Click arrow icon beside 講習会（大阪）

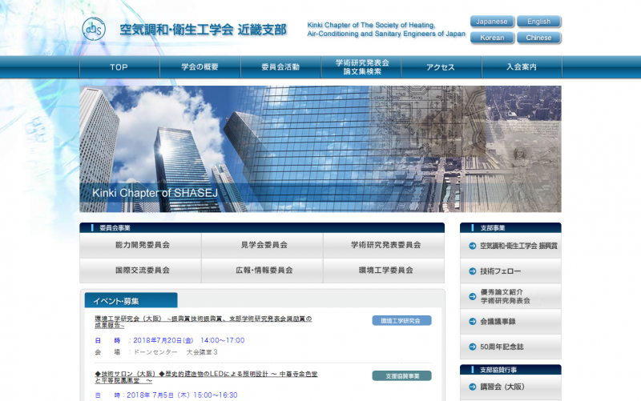(472, 387)
